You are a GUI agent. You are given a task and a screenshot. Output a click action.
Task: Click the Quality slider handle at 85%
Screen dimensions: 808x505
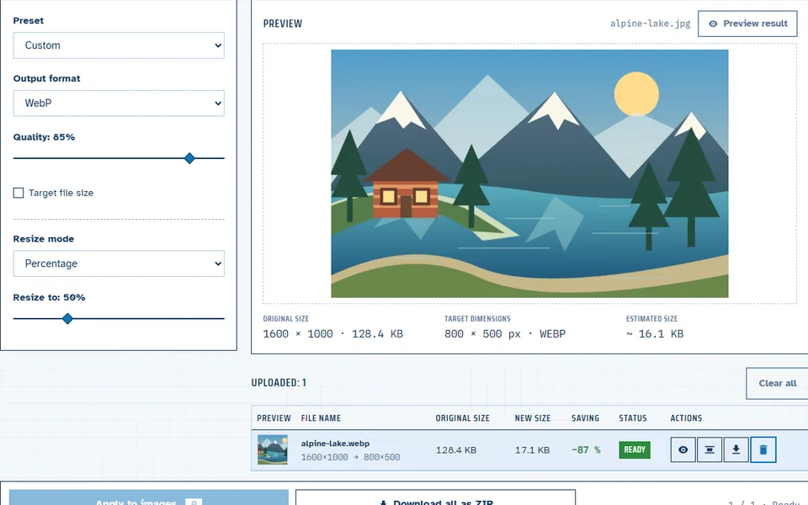click(189, 158)
